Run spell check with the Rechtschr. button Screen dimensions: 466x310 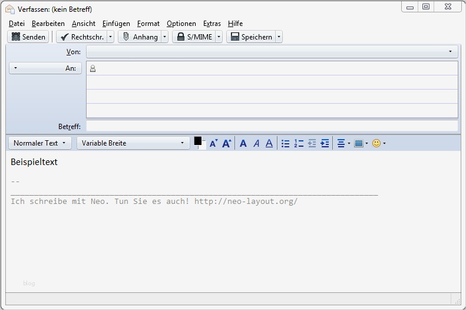tap(81, 37)
